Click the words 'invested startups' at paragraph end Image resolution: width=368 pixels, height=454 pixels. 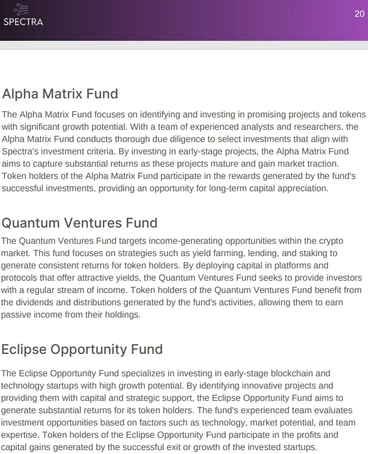click(x=283, y=447)
